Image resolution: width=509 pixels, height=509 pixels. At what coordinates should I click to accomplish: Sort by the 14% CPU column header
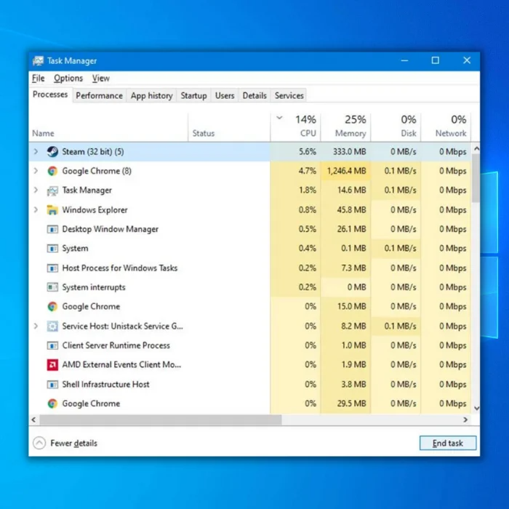click(295, 127)
